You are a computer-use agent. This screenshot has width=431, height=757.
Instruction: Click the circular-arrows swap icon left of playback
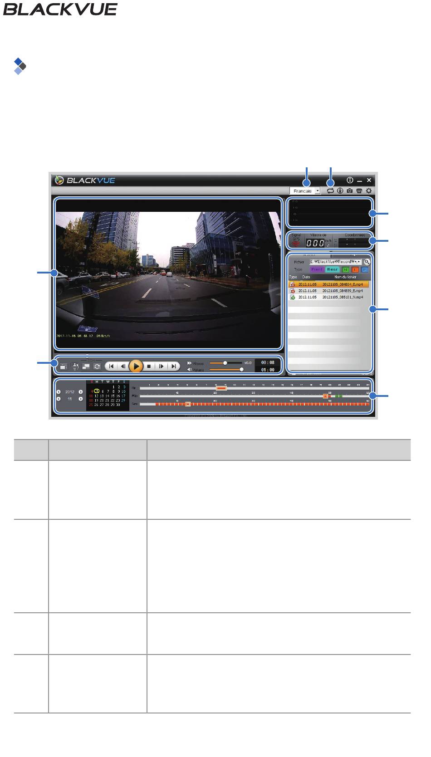97,366
